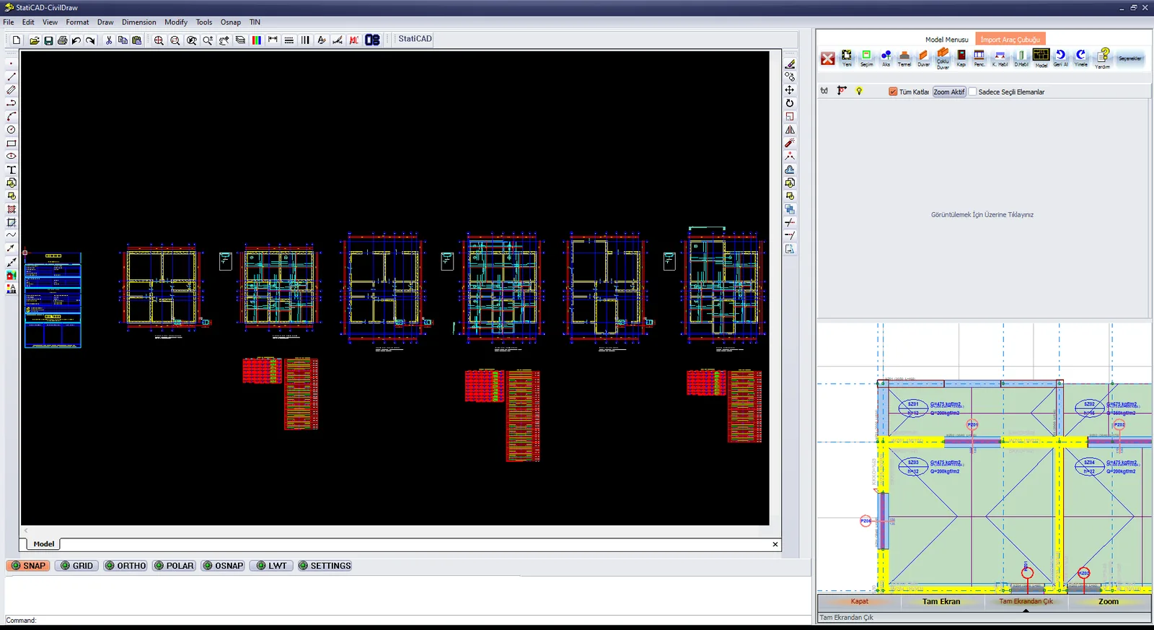The image size is (1154, 630).
Task: Toggle LWT lineweight display
Action: pyautogui.click(x=272, y=566)
